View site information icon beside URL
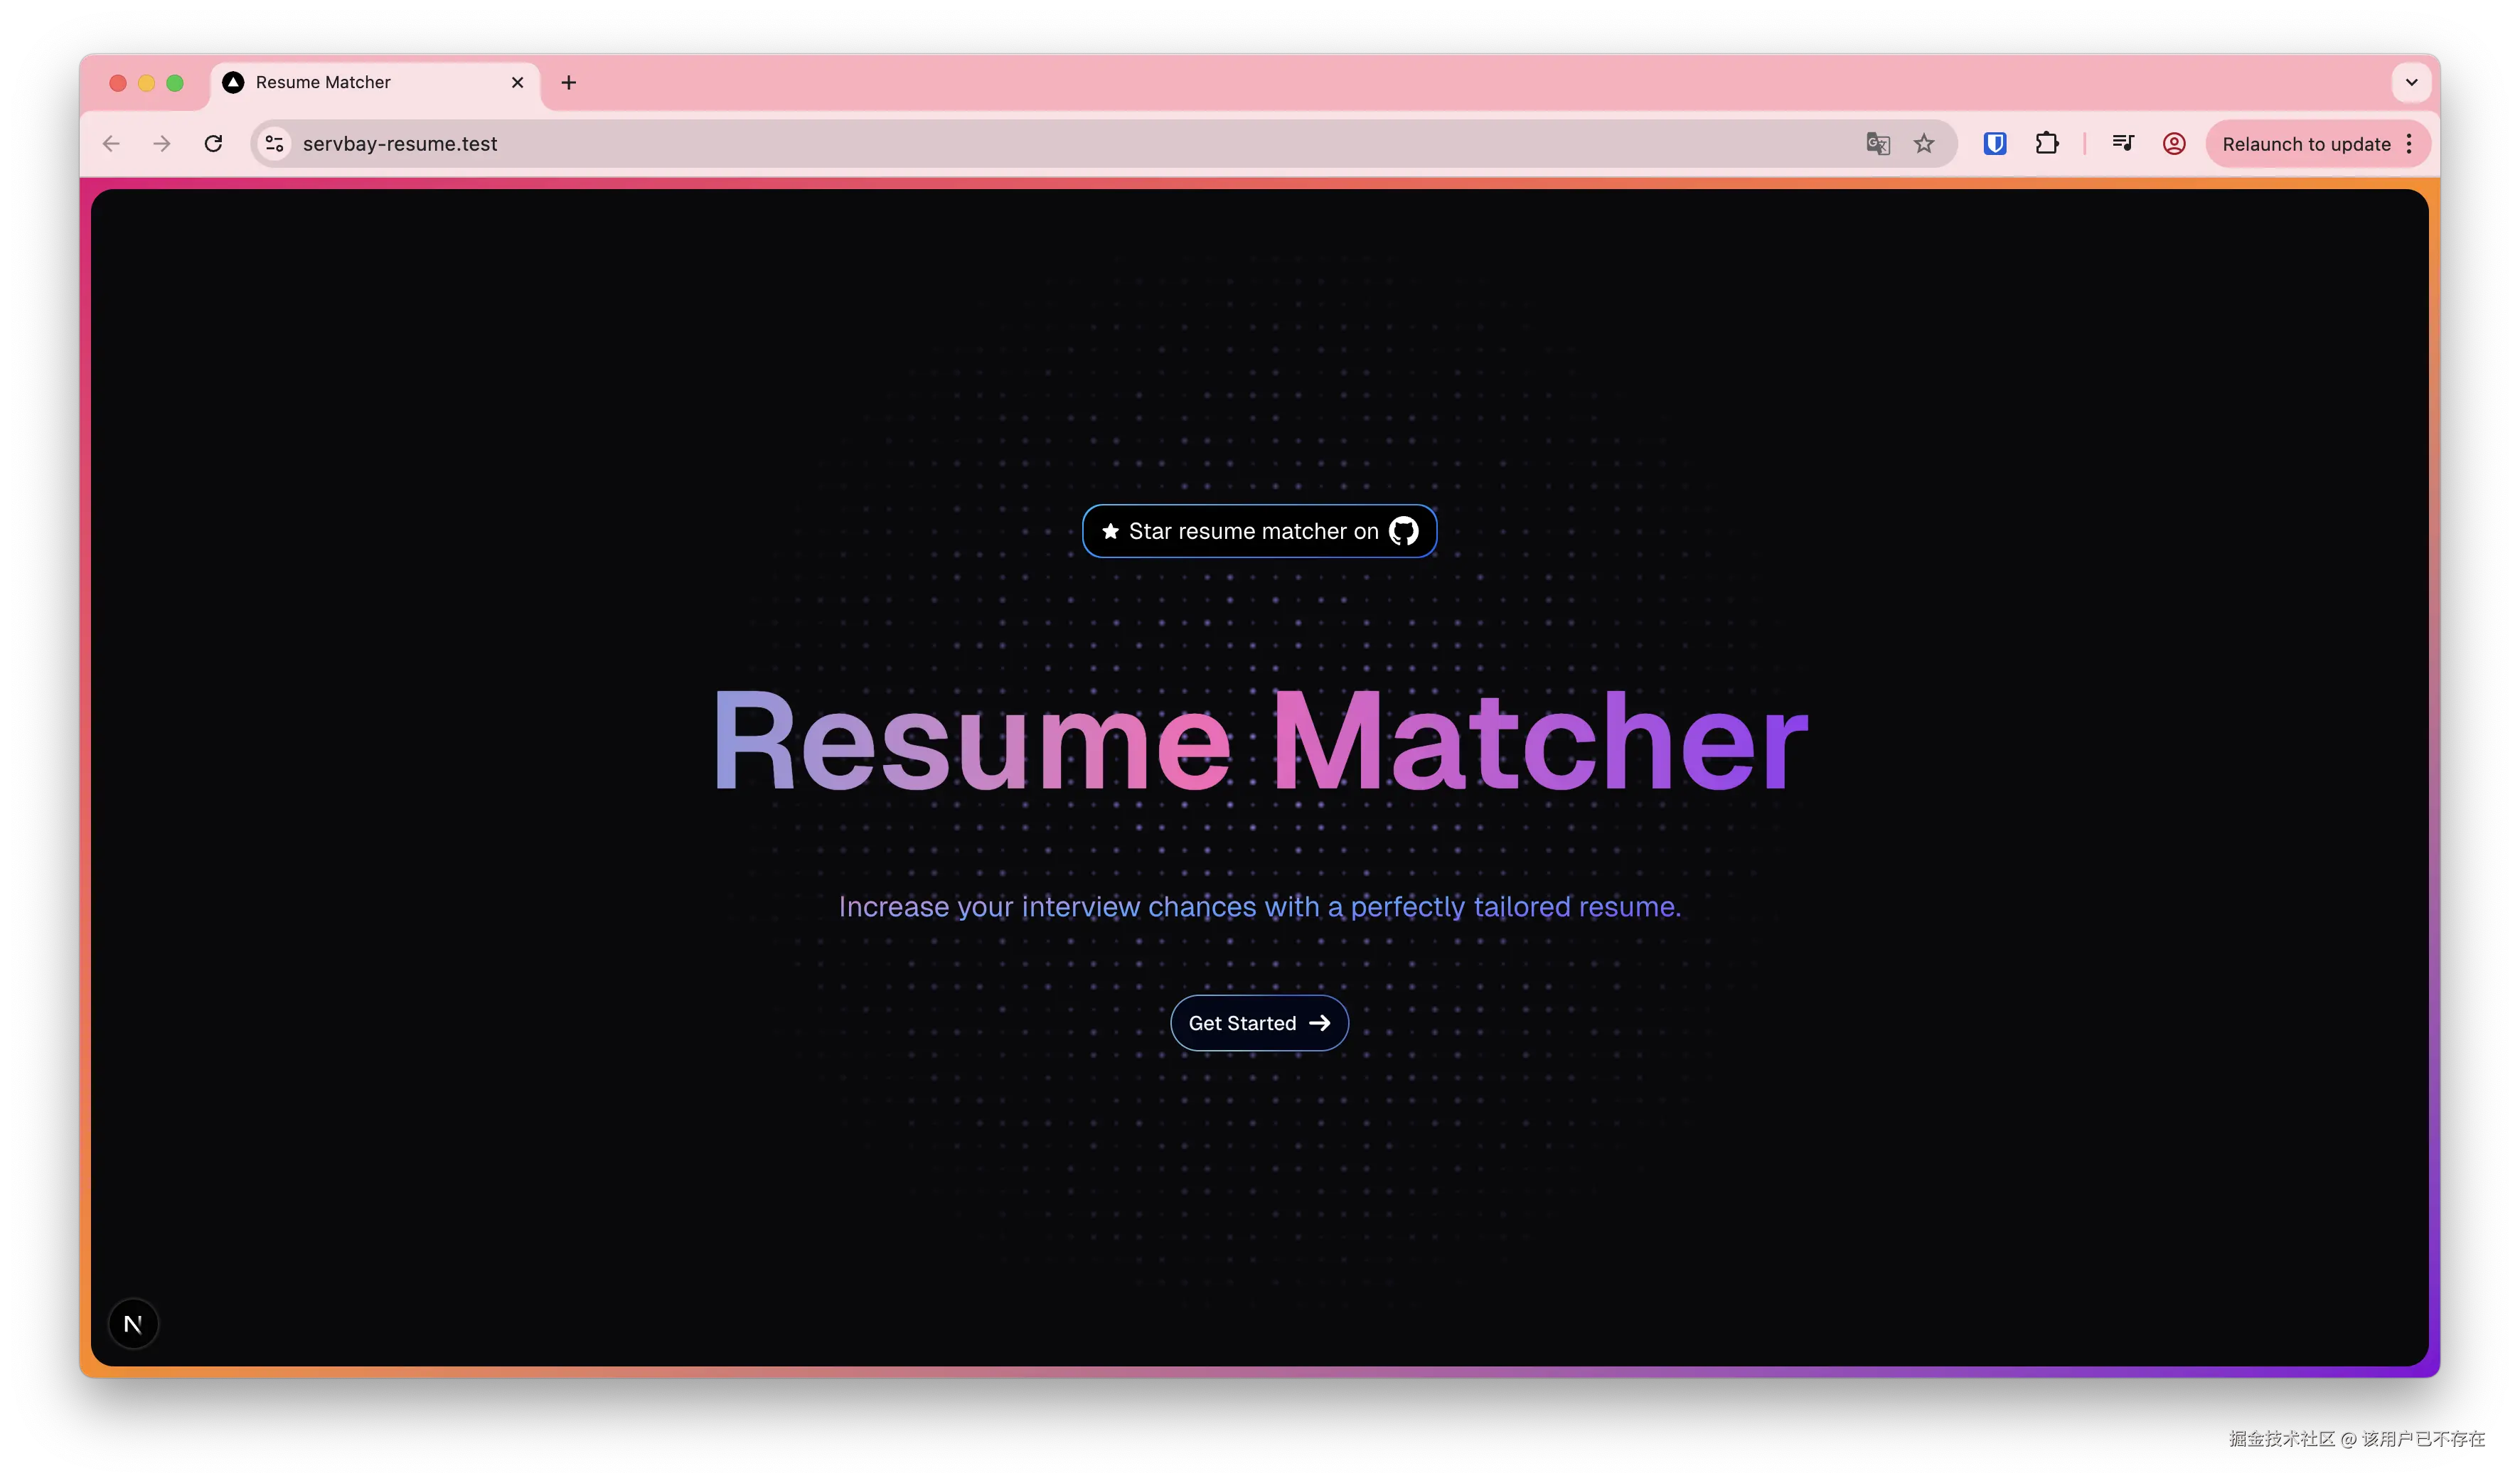Screen dimensions: 2520x1483 pyautogui.click(x=274, y=144)
